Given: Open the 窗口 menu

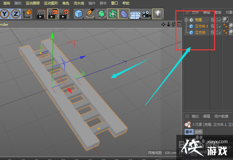Looking at the screenshot, I should [114, 3].
